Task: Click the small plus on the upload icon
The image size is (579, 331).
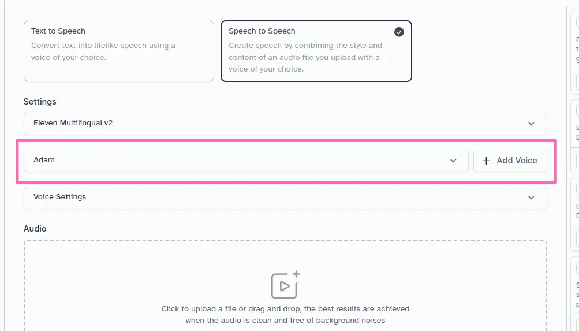Action: tap(296, 274)
